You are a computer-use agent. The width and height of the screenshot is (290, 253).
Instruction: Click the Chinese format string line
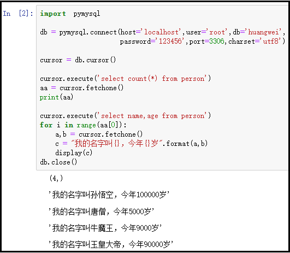click(x=131, y=143)
